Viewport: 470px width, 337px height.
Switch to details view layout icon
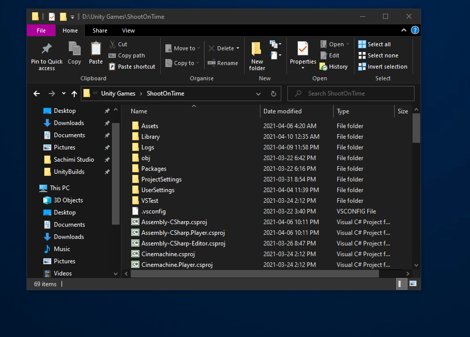click(402, 284)
